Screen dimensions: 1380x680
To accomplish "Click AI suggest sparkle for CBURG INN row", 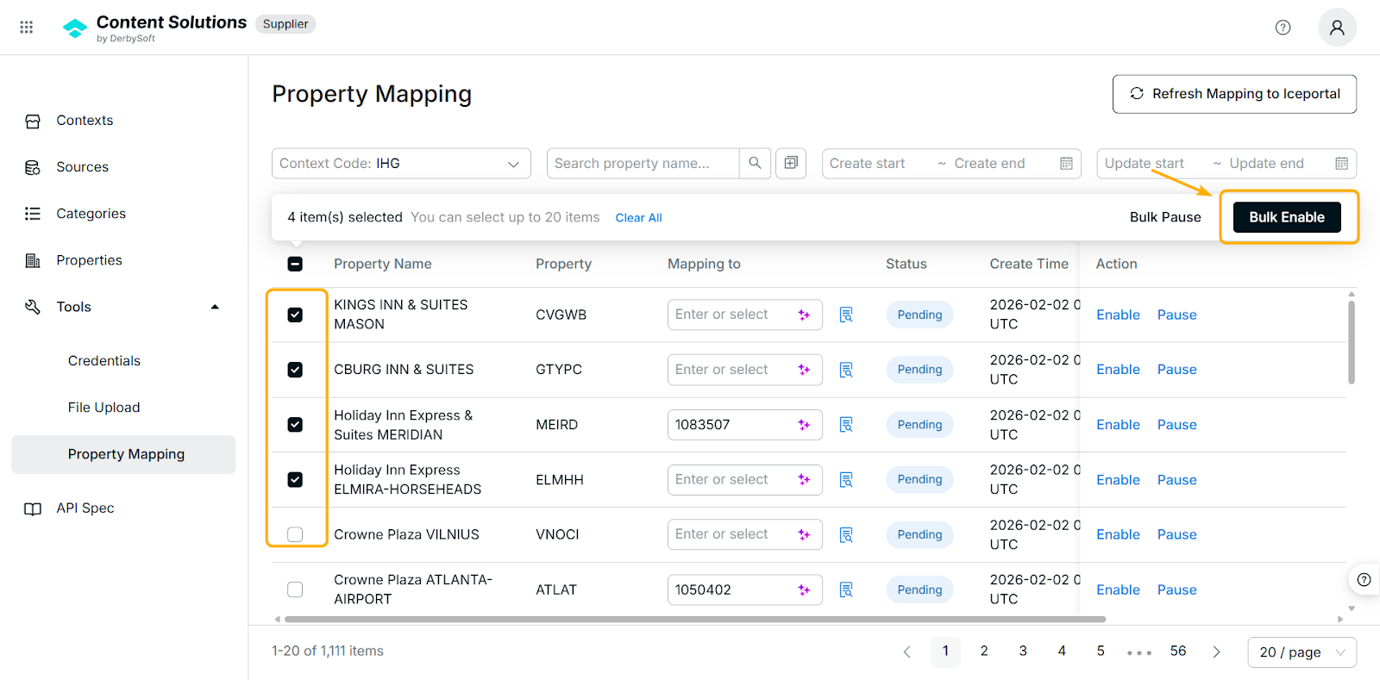I will [x=804, y=370].
